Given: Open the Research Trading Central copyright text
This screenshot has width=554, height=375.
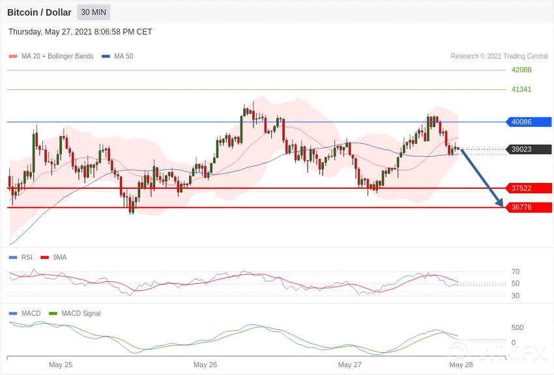Looking at the screenshot, I should (x=499, y=57).
